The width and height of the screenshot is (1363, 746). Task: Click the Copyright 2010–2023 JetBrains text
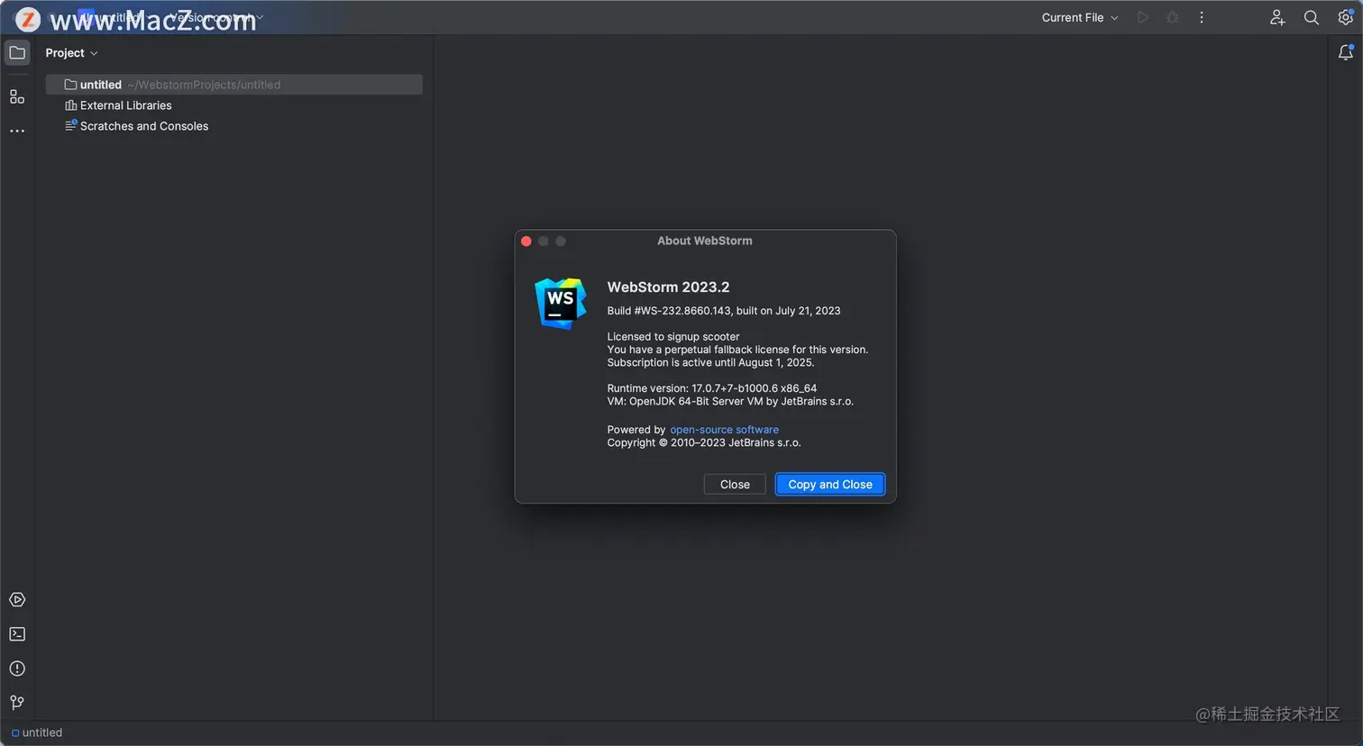coord(704,442)
